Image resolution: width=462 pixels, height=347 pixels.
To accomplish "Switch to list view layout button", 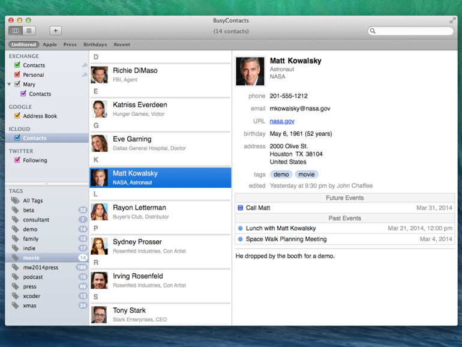I will (x=29, y=31).
